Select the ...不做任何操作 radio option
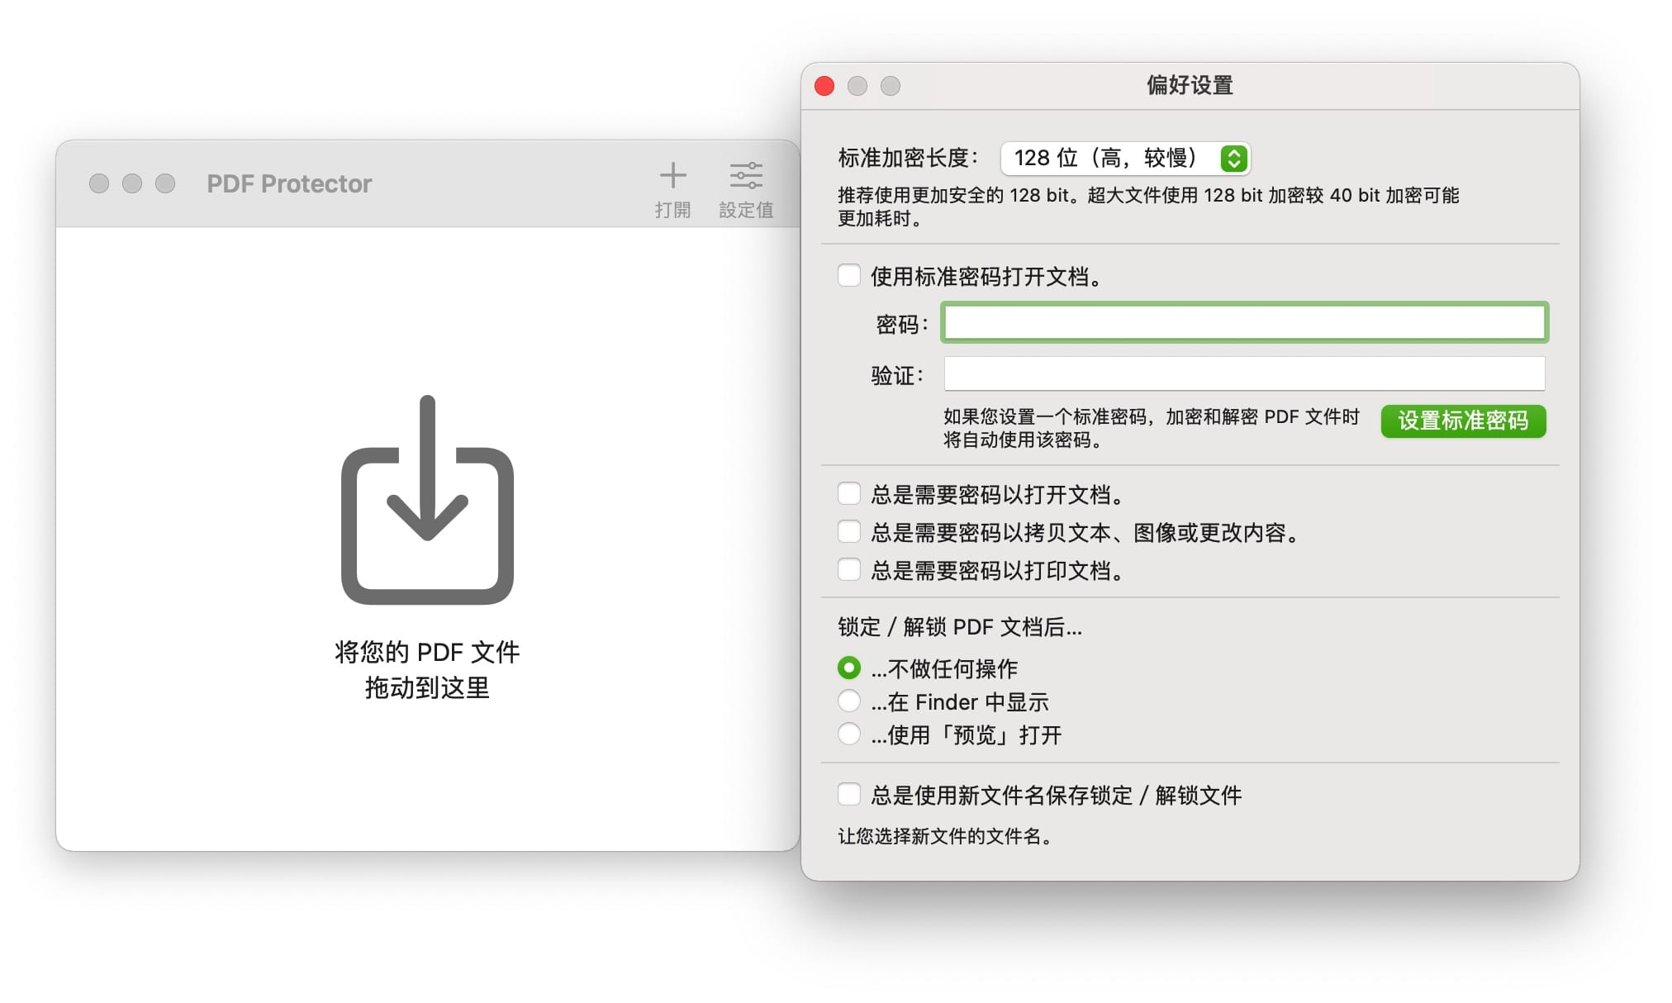This screenshot has height=1003, width=1672. (849, 668)
